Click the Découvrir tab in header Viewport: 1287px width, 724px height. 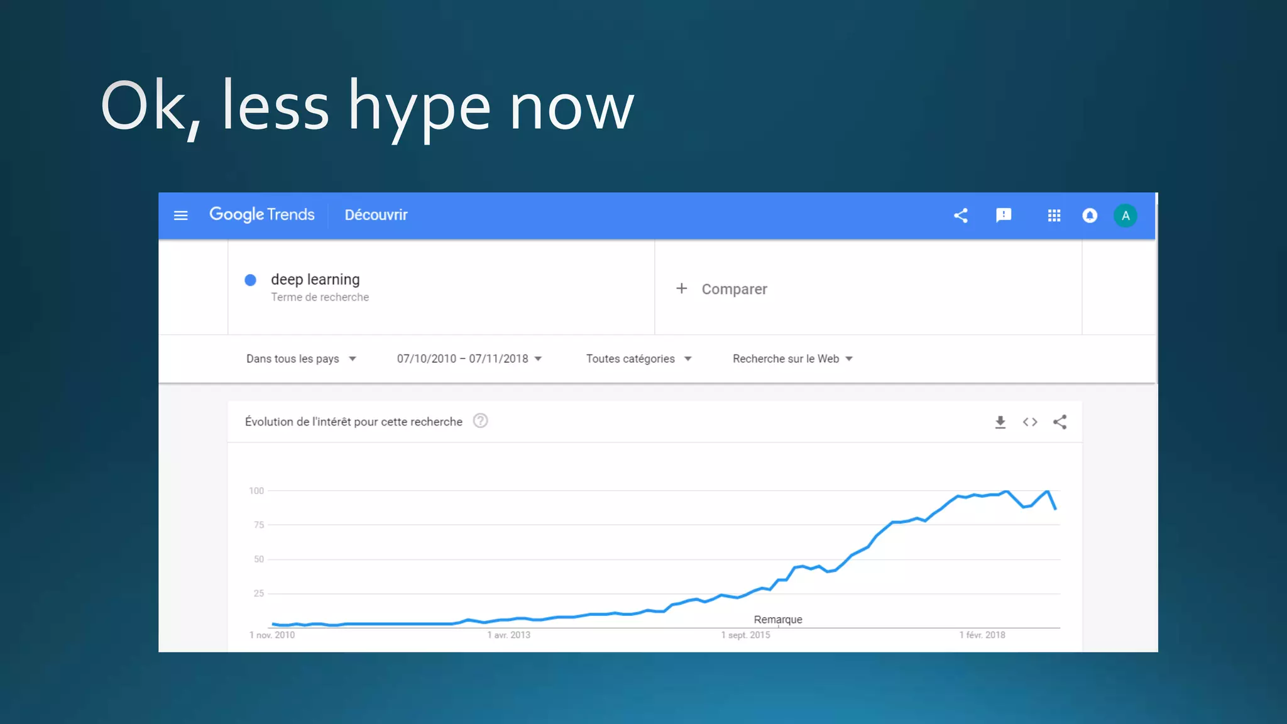pyautogui.click(x=376, y=215)
